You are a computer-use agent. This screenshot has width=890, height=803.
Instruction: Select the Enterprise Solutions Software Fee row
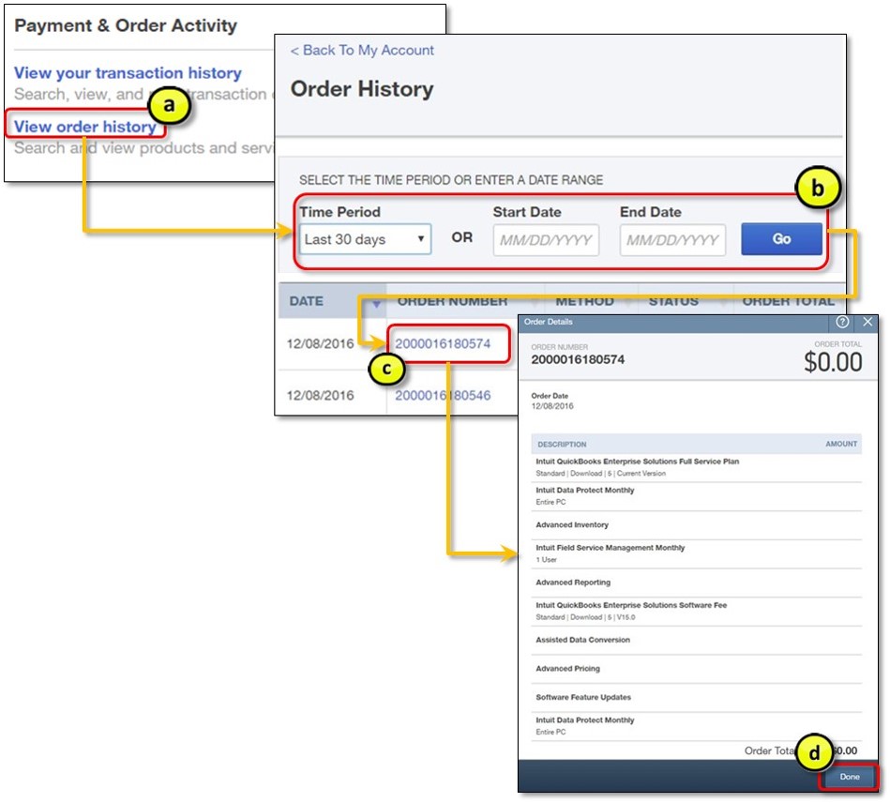click(x=696, y=611)
